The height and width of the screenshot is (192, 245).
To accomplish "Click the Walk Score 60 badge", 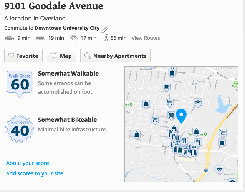I will pos(20,84).
